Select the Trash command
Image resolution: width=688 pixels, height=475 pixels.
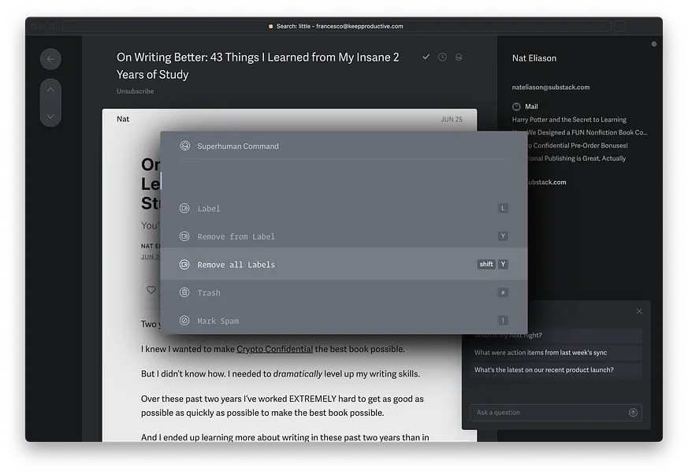coord(344,292)
